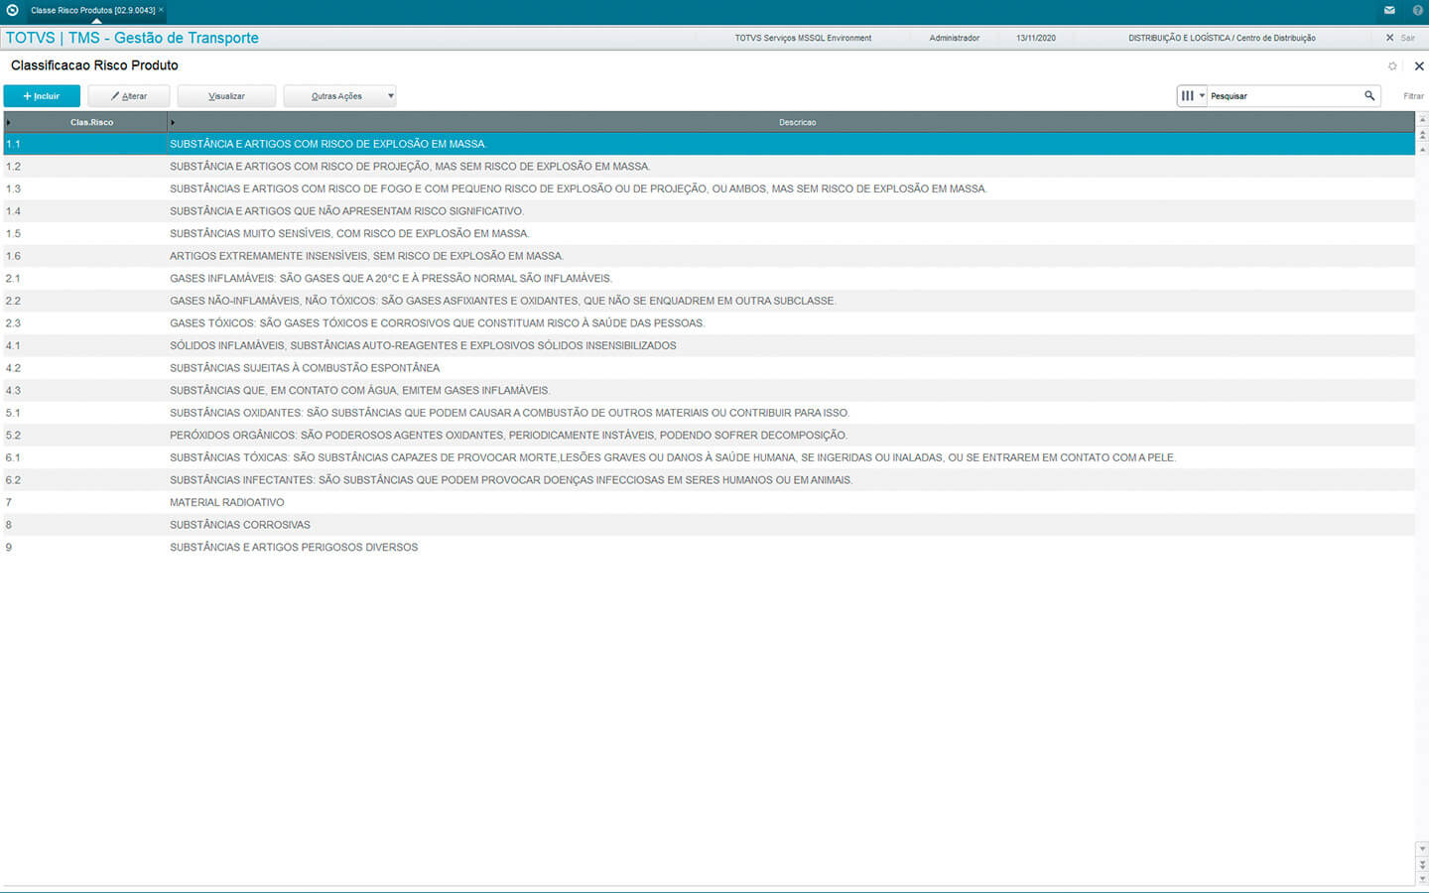Image resolution: width=1429 pixels, height=893 pixels.
Task: Select row 7 MATERIAL RADIOATIVO
Action: [x=226, y=502]
